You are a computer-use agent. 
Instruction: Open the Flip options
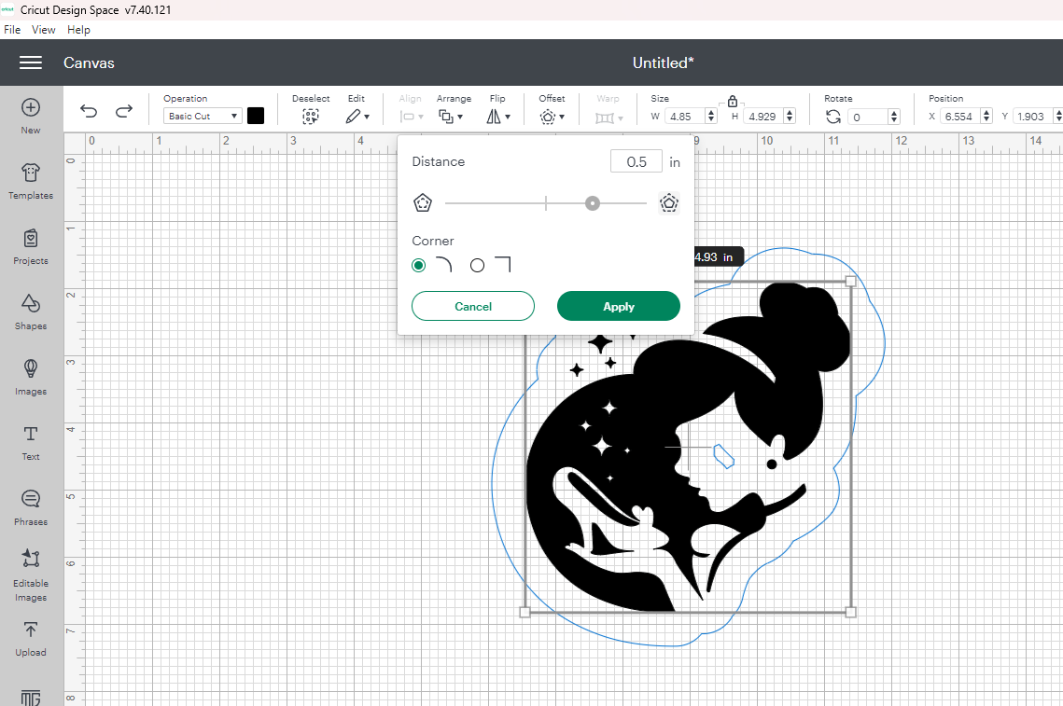click(x=494, y=117)
